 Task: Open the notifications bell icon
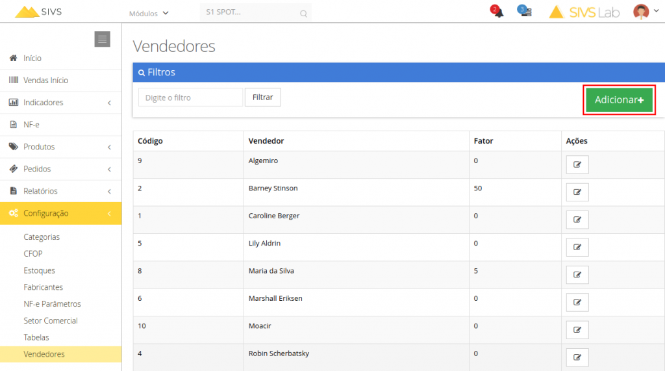[497, 12]
